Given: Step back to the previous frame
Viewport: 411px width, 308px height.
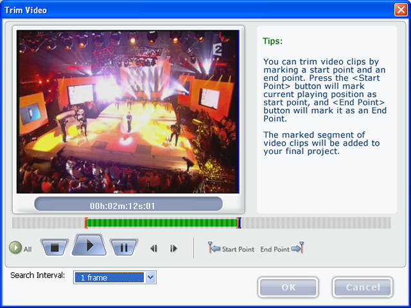Looking at the screenshot, I should pos(153,248).
